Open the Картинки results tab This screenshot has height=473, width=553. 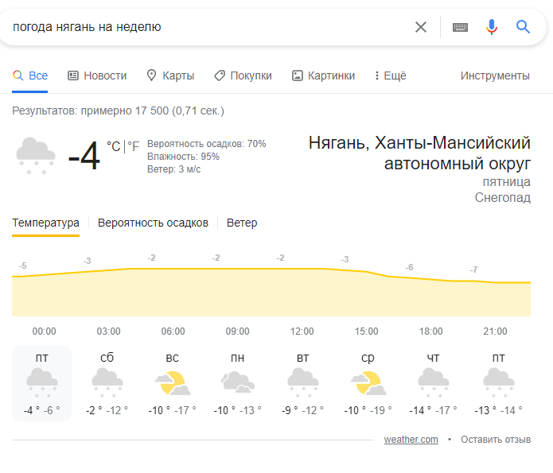(x=323, y=76)
